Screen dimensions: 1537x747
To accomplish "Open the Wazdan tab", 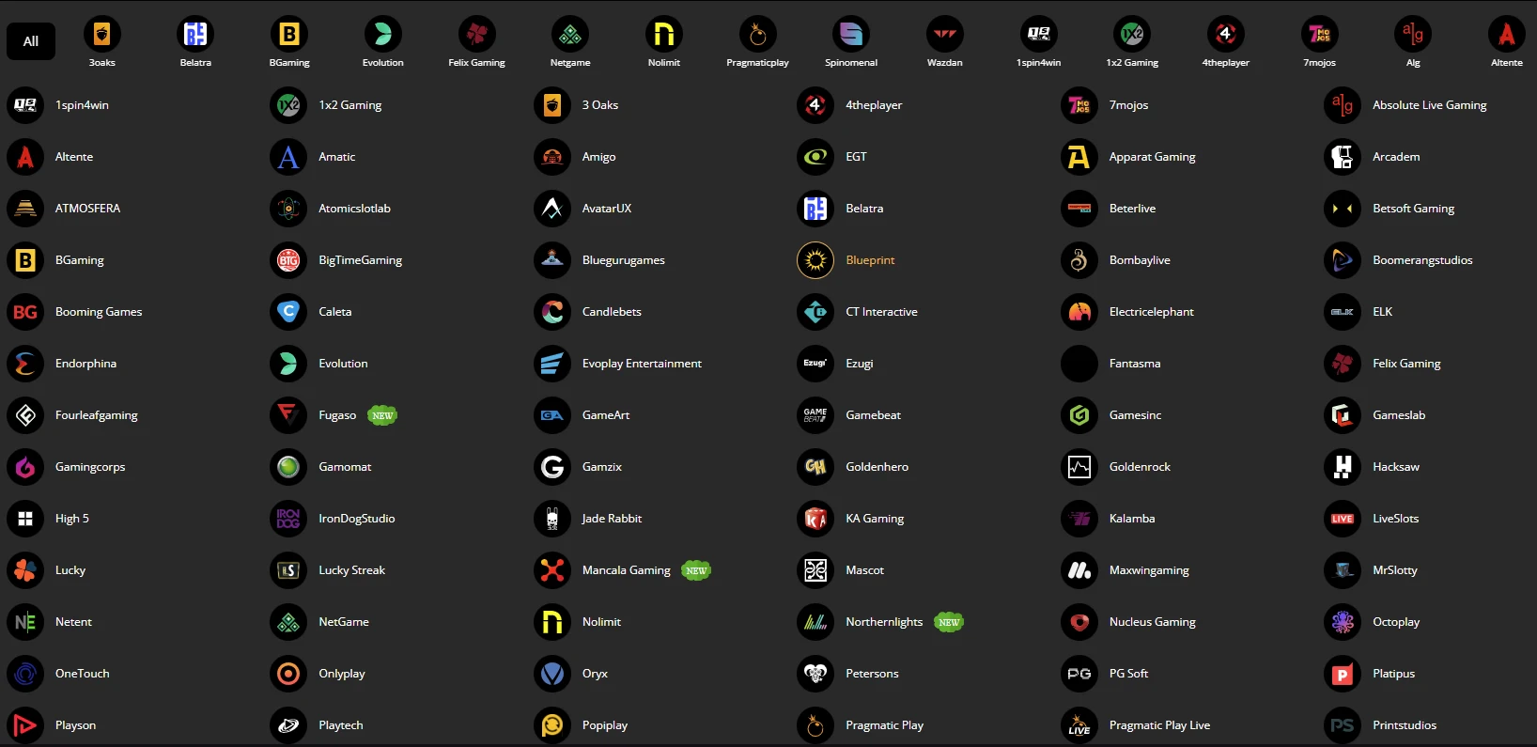I will [x=945, y=43].
